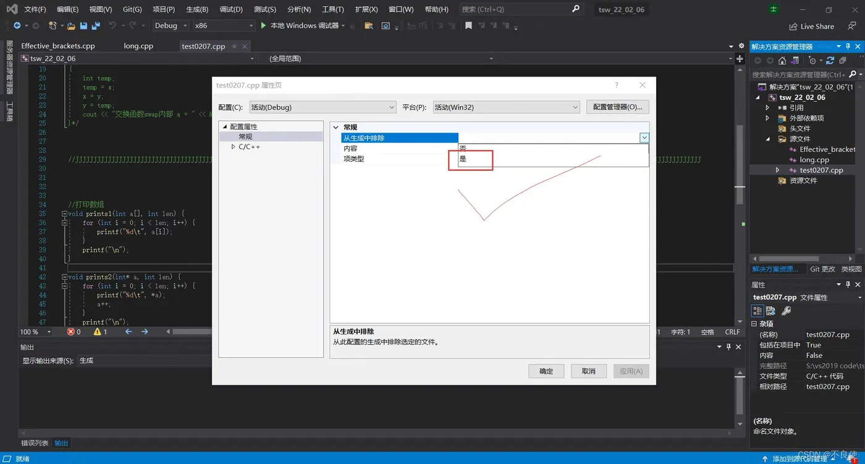Click the 取消 button
This screenshot has height=464, width=865.
coord(589,371)
